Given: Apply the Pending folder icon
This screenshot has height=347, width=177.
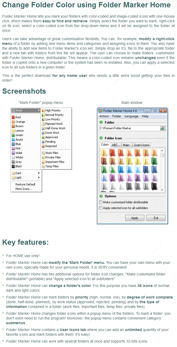Looking at the screenshot, I should tap(49, 142).
